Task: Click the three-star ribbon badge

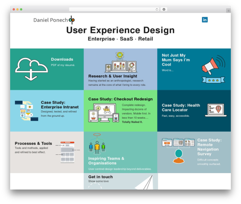Action: click(214, 80)
